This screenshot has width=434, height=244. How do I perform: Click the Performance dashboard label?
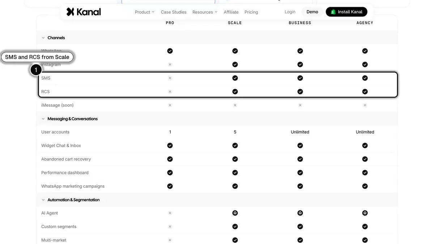click(65, 173)
